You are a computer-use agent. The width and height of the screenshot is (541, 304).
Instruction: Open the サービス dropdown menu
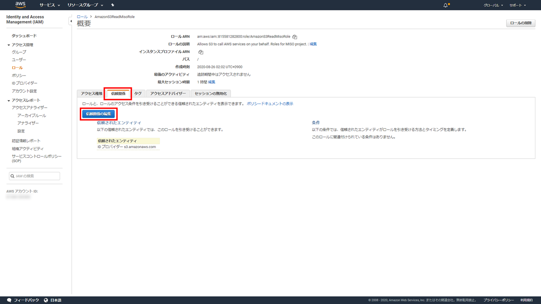49,5
